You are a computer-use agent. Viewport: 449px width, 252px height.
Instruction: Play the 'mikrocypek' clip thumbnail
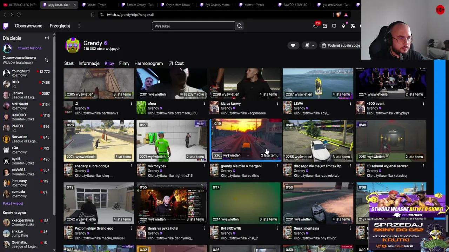pos(172,141)
